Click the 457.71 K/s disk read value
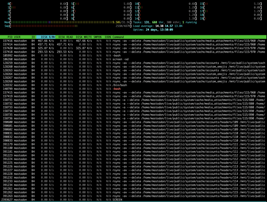 click(65, 44)
